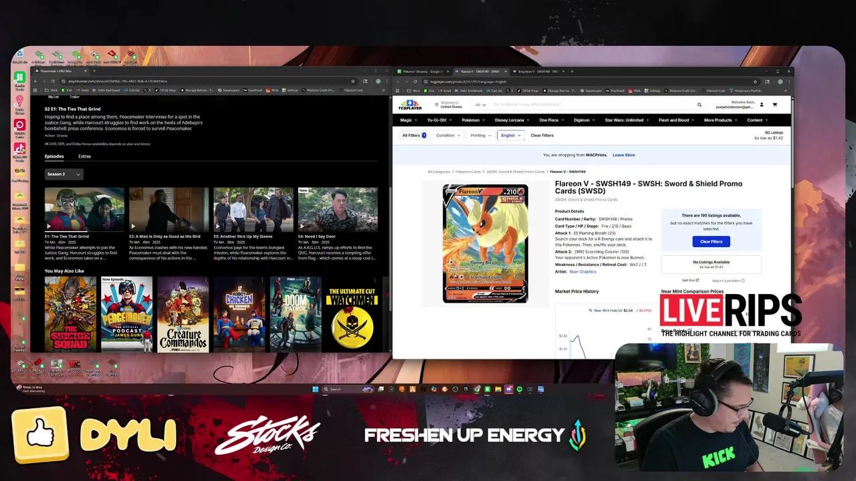The width and height of the screenshot is (856, 481).
Task: Click the blue Clear Filters button
Action: tap(711, 242)
